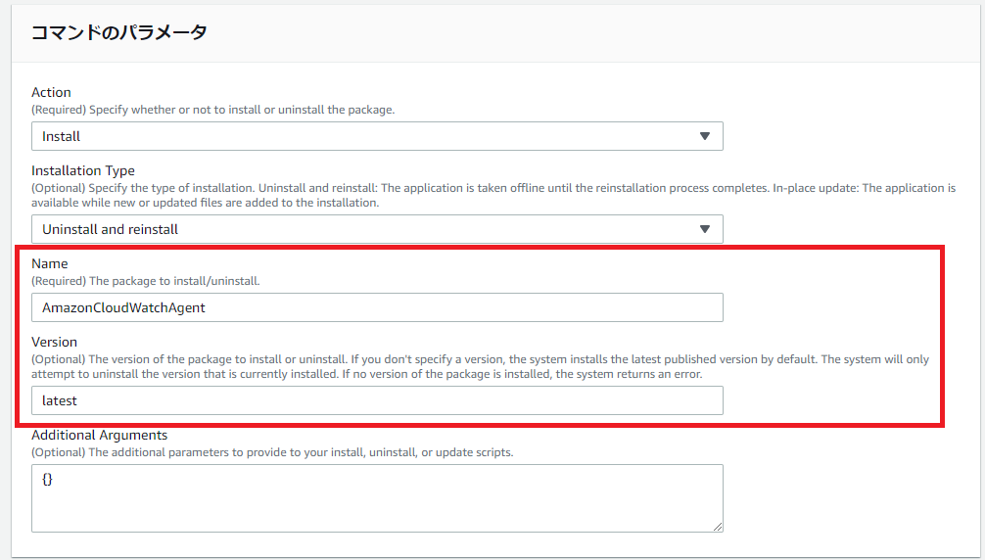
Task: Click the 'Name' field label
Action: point(50,263)
